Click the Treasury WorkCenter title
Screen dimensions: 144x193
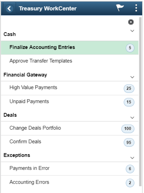[48, 8]
